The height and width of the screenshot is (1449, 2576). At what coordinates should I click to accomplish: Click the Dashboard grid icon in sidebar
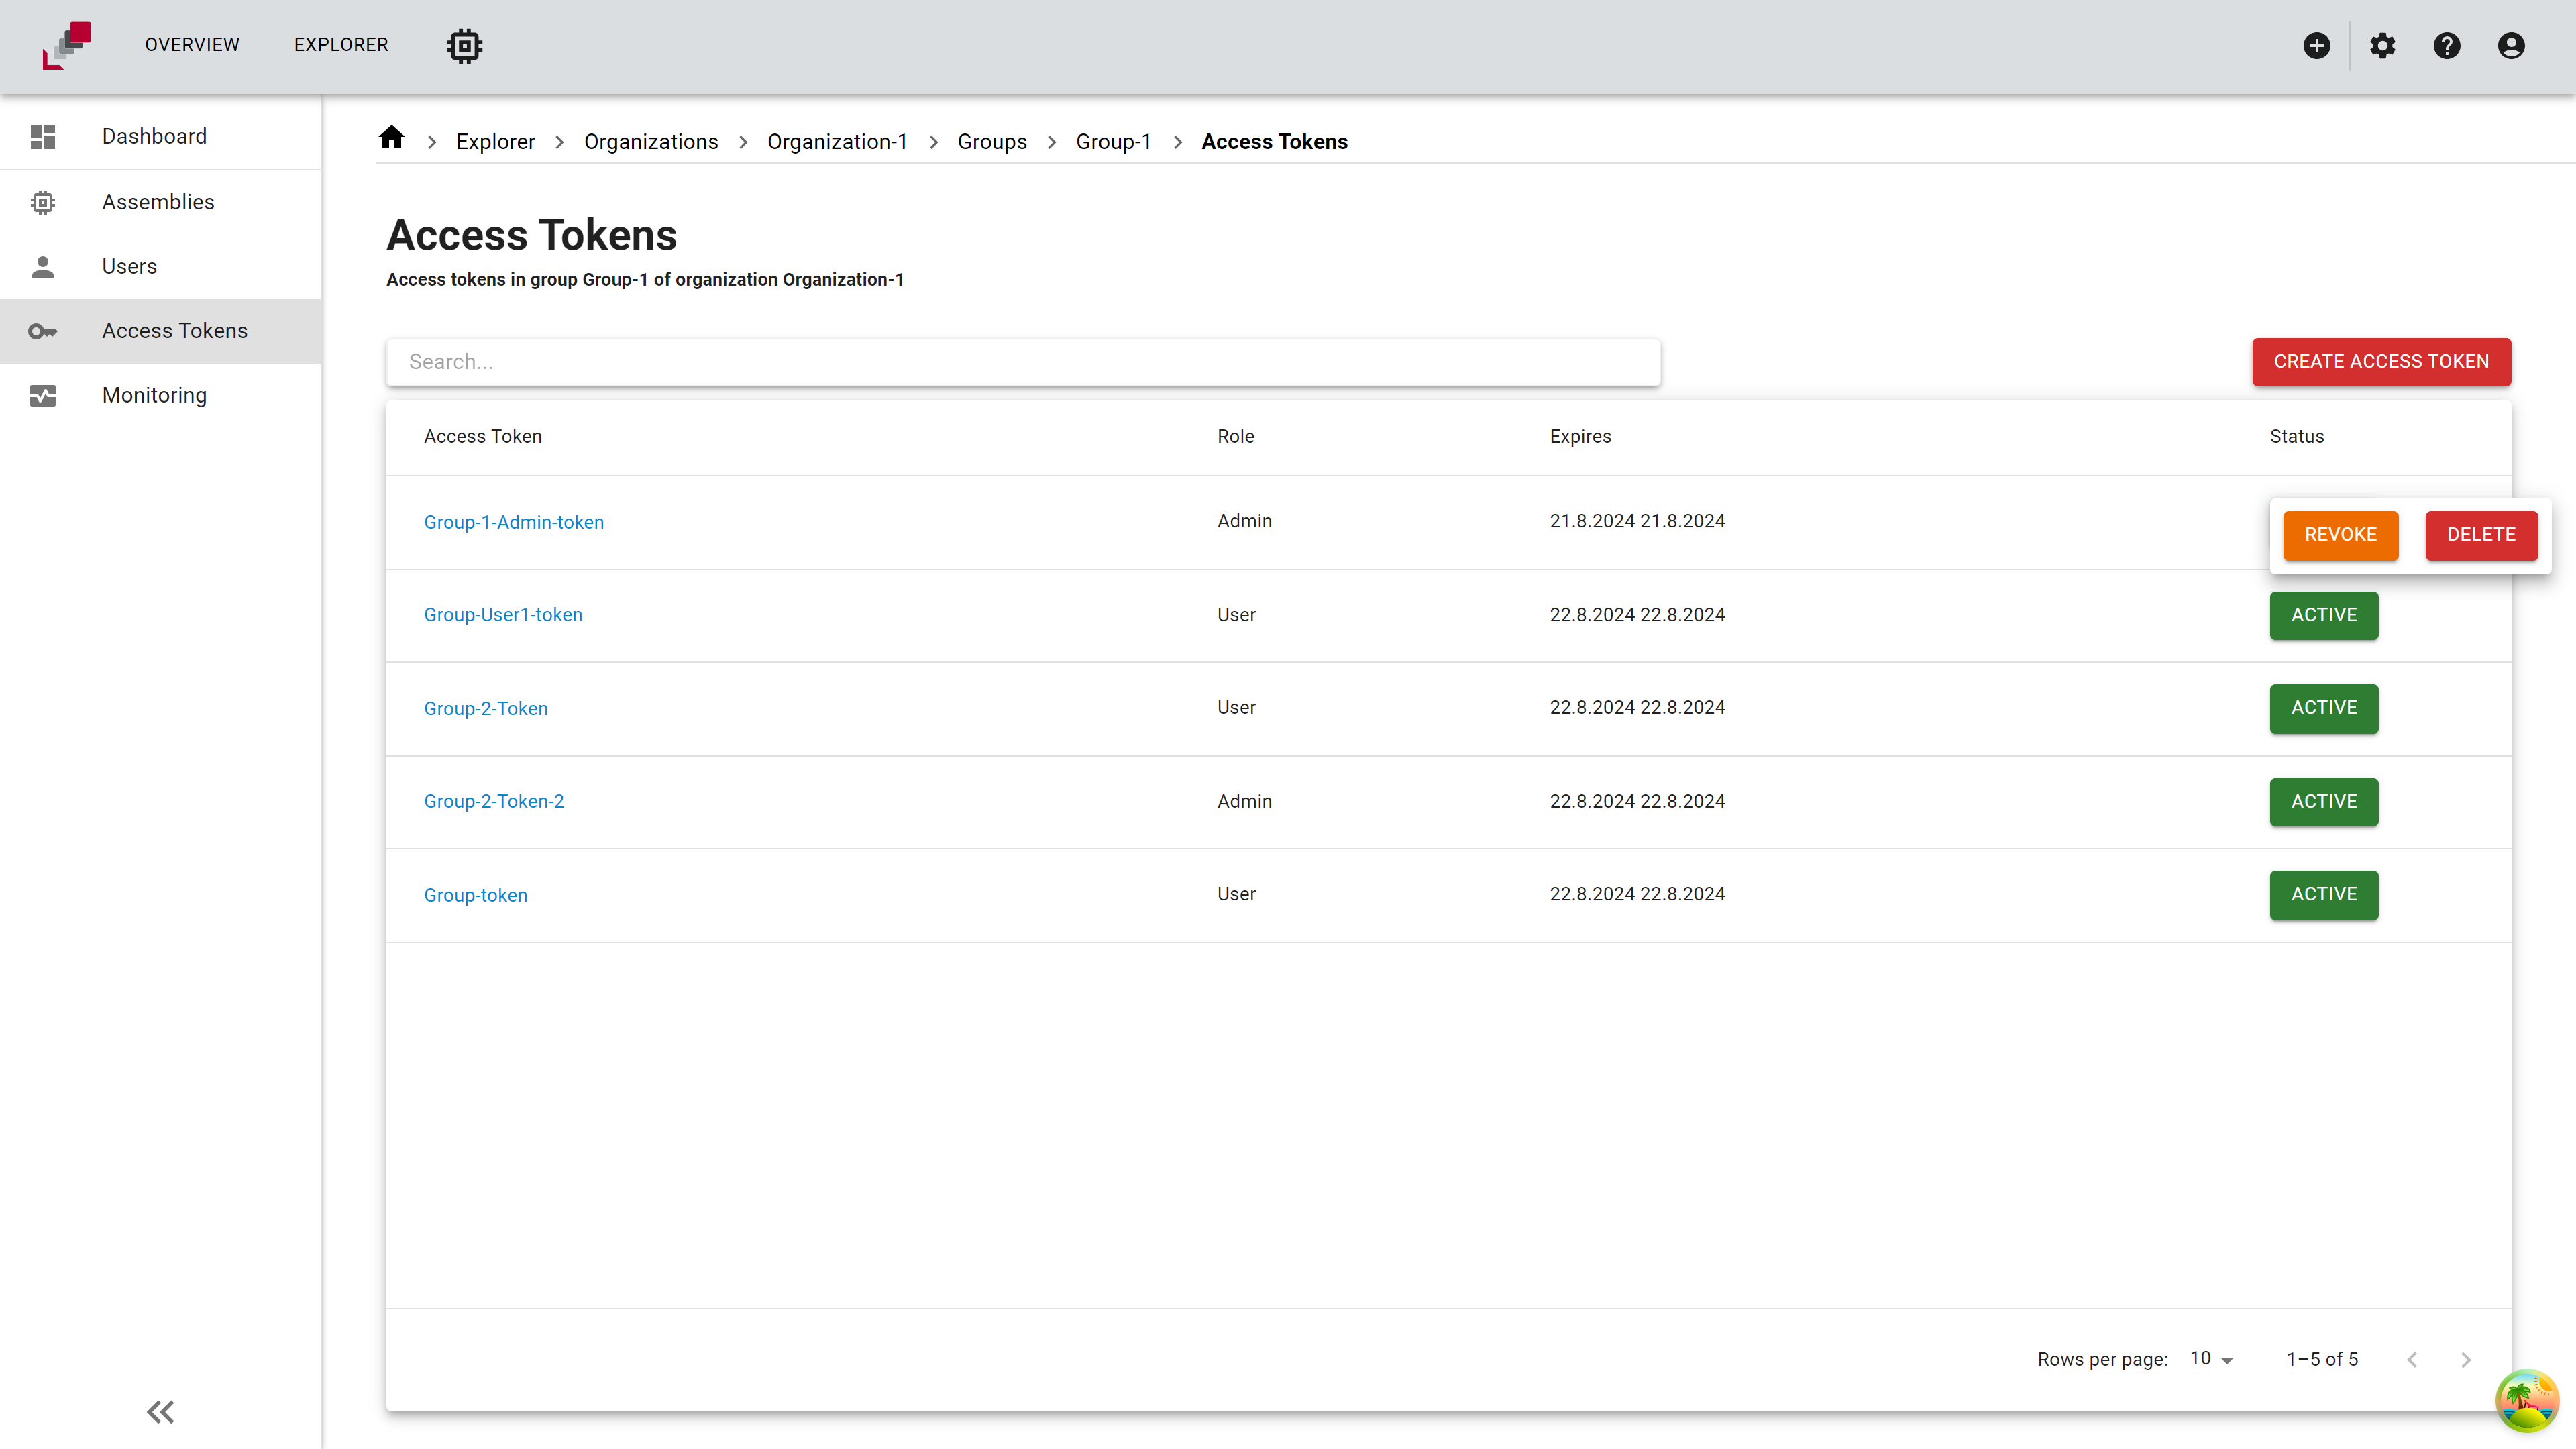tap(43, 136)
